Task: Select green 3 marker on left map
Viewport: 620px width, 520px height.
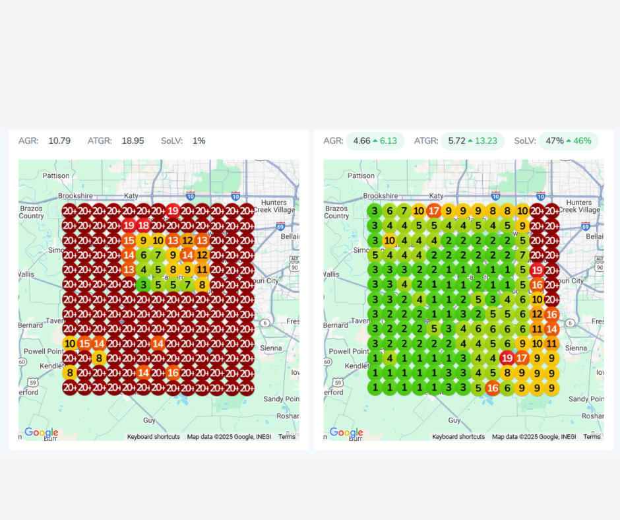Action: (x=143, y=285)
